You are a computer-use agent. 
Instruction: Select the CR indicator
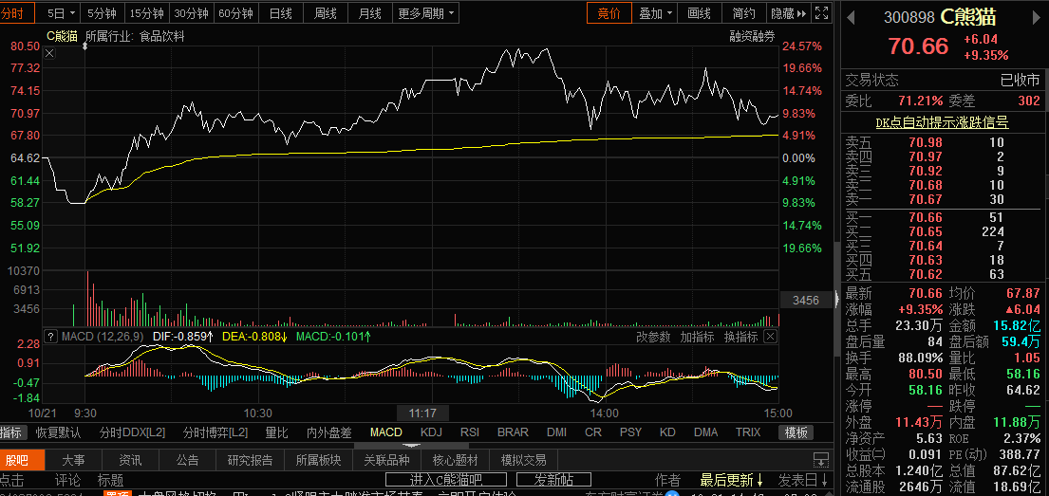pyautogui.click(x=593, y=432)
